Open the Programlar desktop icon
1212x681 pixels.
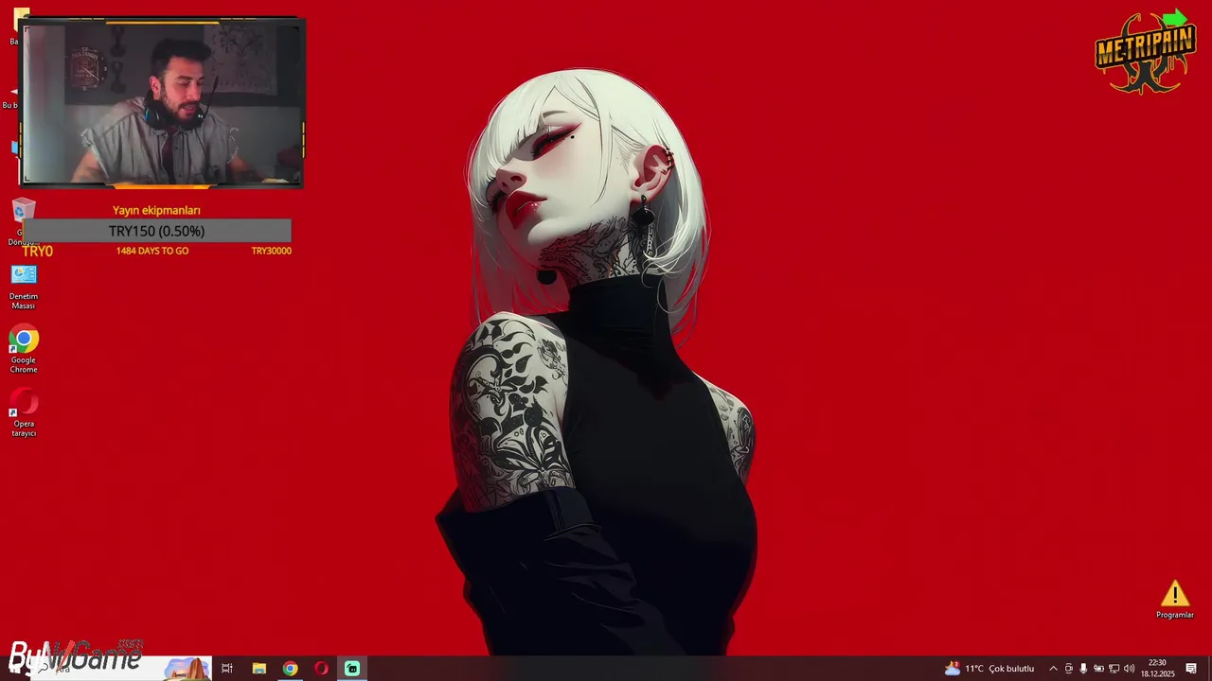coord(1175,600)
